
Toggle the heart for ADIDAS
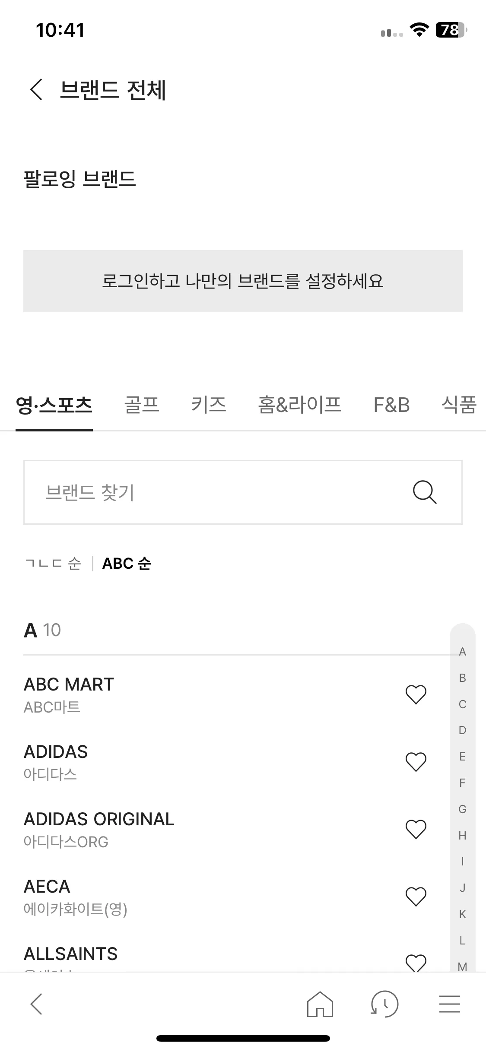coord(416,762)
